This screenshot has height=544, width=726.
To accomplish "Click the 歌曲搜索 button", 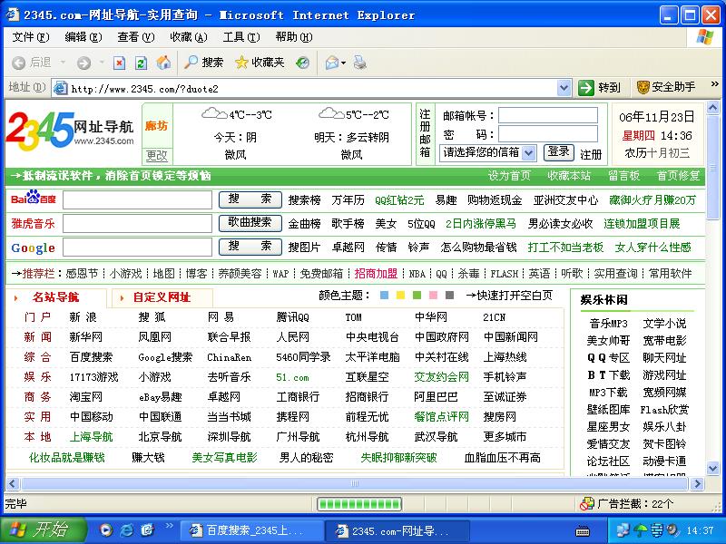I will (250, 223).
